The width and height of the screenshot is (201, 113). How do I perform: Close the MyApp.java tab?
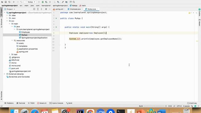click(x=98, y=9)
